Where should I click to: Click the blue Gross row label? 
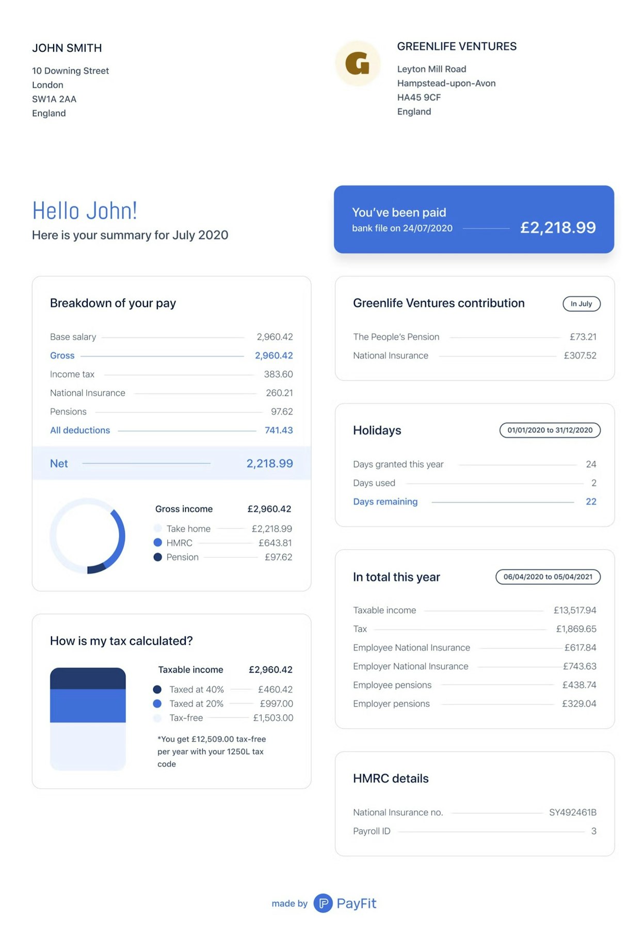click(x=62, y=355)
